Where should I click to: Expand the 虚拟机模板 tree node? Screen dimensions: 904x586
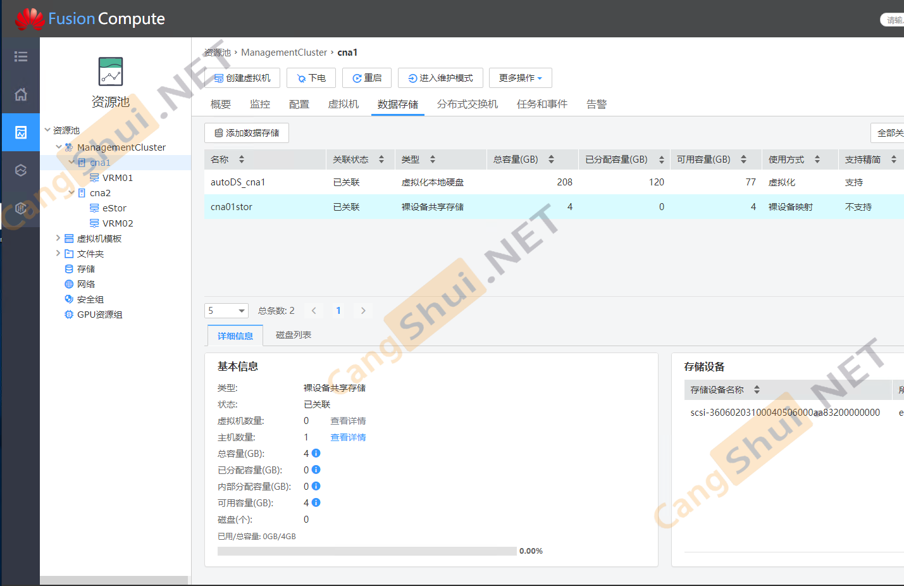click(58, 238)
